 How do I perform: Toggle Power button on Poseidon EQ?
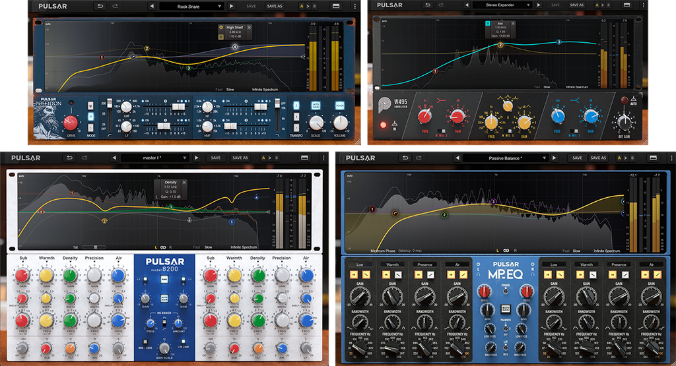[340, 106]
